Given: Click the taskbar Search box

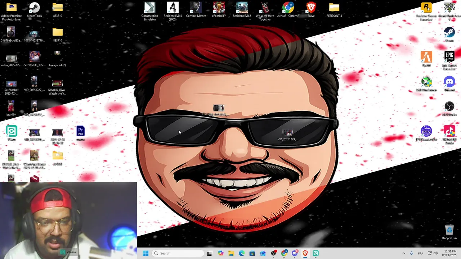Looking at the screenshot, I should pos(178,253).
